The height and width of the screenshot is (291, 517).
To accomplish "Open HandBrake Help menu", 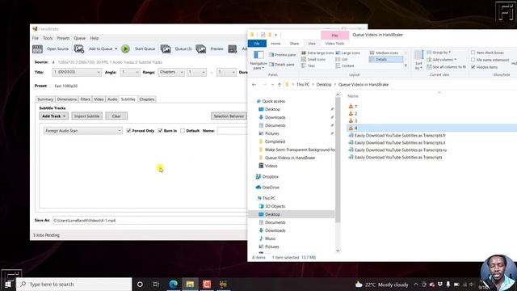I will click(x=95, y=38).
